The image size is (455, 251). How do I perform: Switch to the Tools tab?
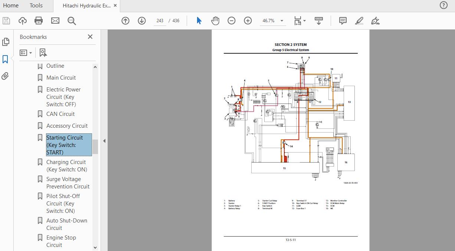point(36,5)
